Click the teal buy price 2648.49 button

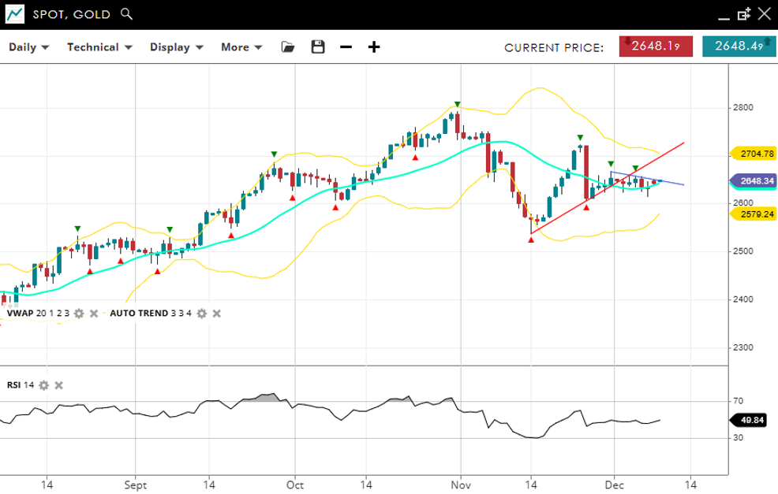click(x=739, y=46)
